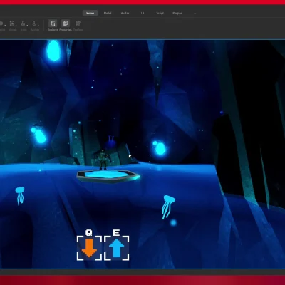Toggle the Properties panel
The width and height of the screenshot is (285, 285).
coord(66,26)
